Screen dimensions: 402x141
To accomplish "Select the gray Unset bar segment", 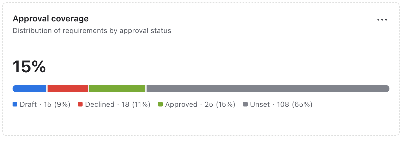I will click(268, 89).
